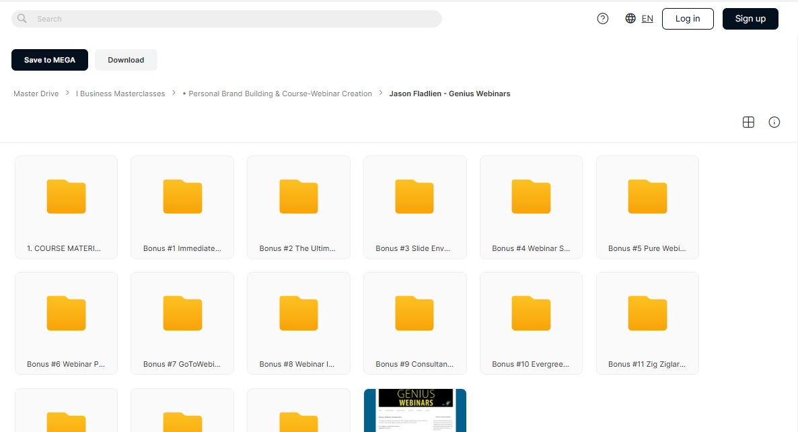
Task: Open Bonus #1 Immediate... folder icon
Action: point(183,196)
